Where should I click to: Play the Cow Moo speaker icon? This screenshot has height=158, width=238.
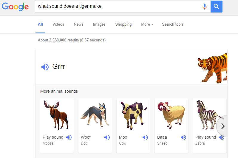pos(145,137)
